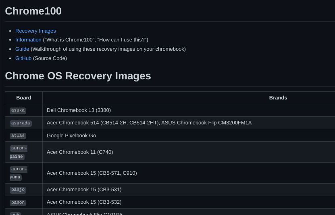Select the banon board code tag
Screen dimensions: 335x215
pyautogui.click(x=18, y=202)
